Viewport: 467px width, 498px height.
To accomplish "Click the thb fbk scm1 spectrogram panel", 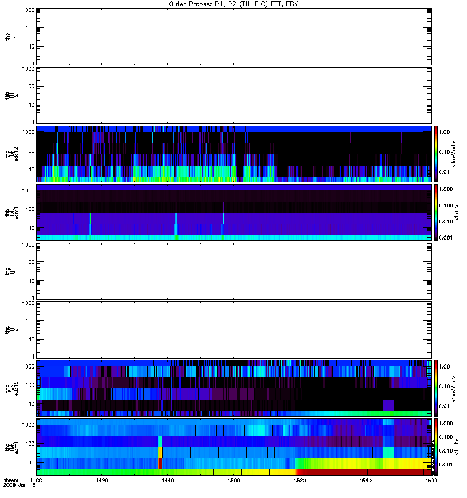I will (233, 212).
